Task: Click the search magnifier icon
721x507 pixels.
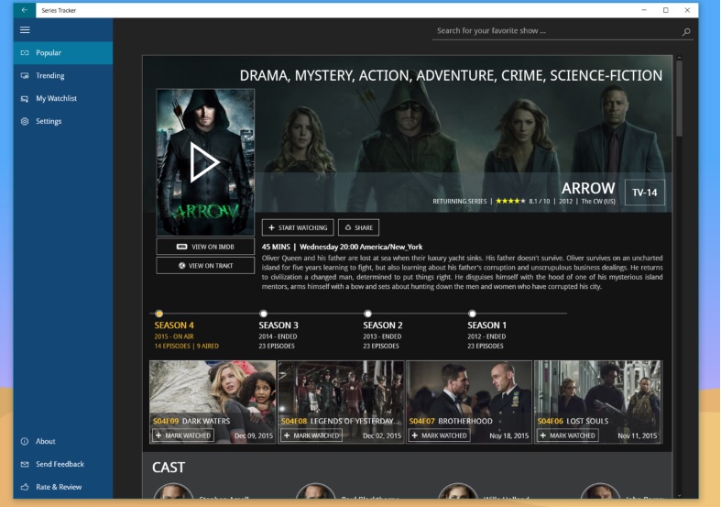Action: [x=686, y=31]
